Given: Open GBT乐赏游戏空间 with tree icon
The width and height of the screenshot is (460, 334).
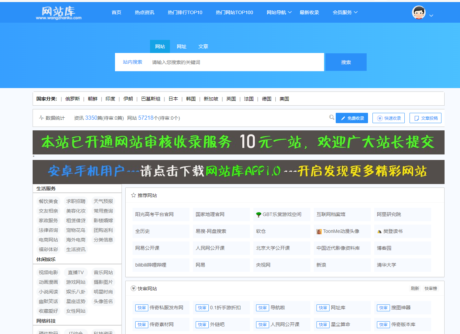Looking at the screenshot, I should [x=281, y=214].
